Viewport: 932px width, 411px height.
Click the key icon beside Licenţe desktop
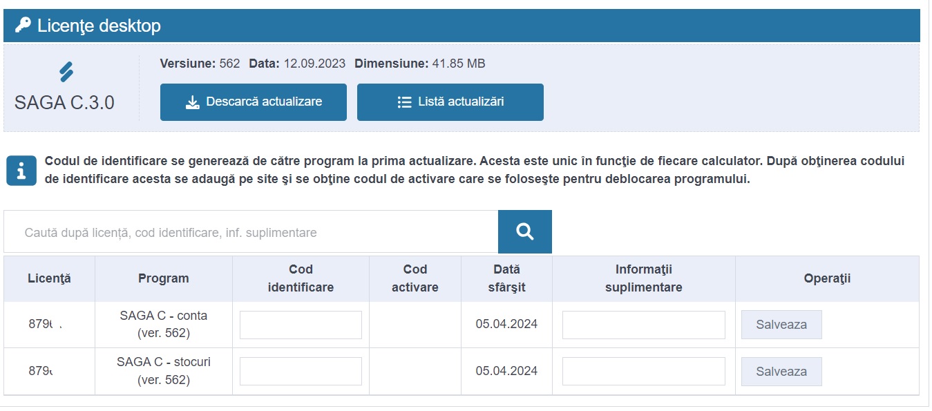(x=23, y=26)
